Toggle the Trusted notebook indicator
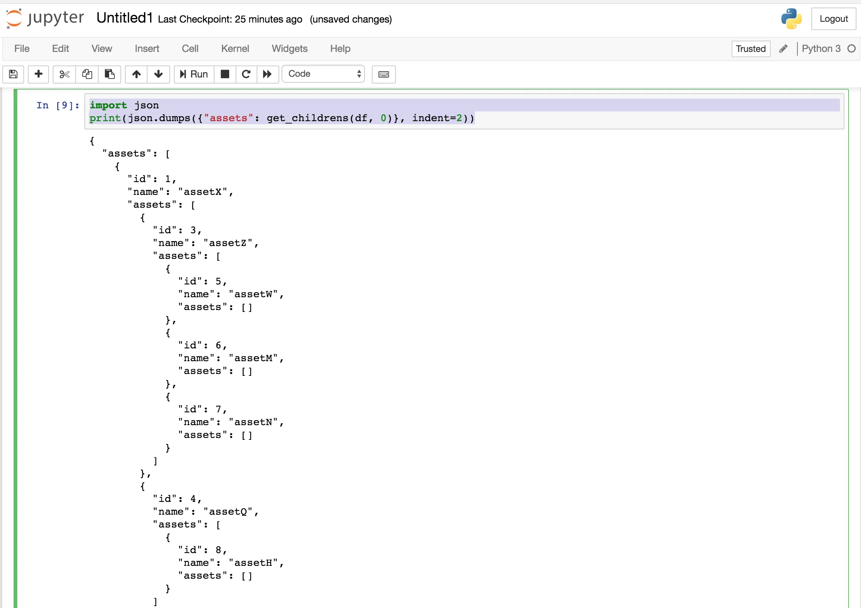Viewport: 861px width, 608px height. [750, 49]
